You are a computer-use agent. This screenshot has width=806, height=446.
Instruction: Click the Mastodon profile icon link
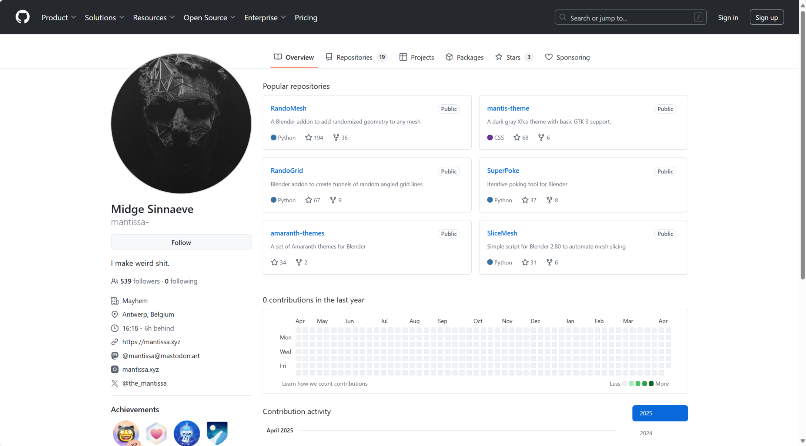[115, 355]
